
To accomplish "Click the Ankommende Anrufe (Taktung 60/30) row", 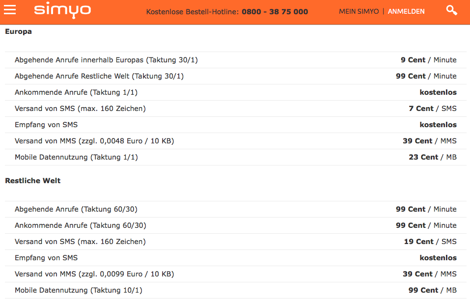I will (81, 225).
